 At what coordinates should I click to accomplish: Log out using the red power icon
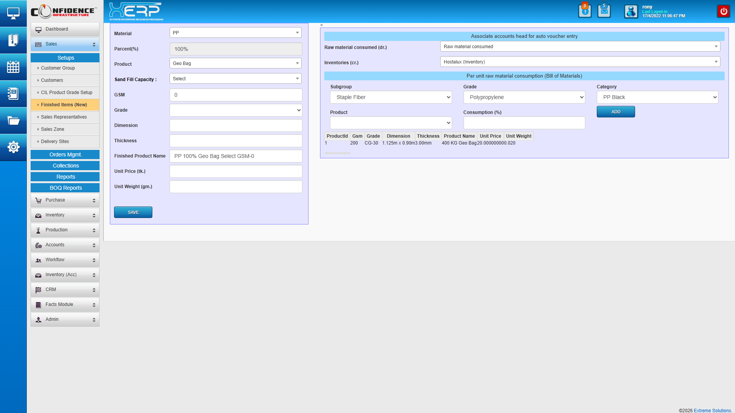pyautogui.click(x=723, y=11)
